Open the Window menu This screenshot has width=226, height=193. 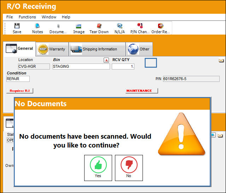click(x=49, y=17)
